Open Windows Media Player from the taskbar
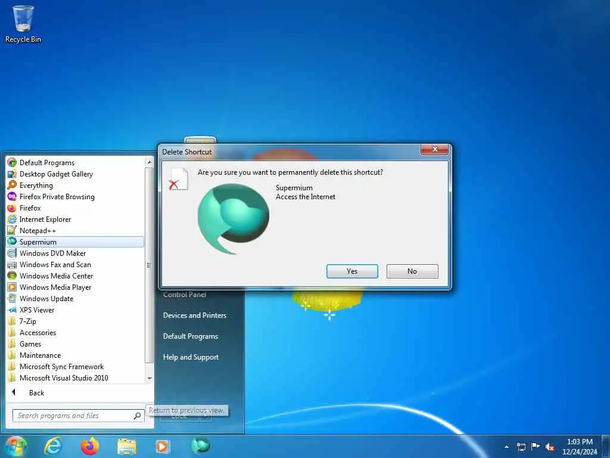Viewport: 610px width, 458px height. [x=163, y=446]
